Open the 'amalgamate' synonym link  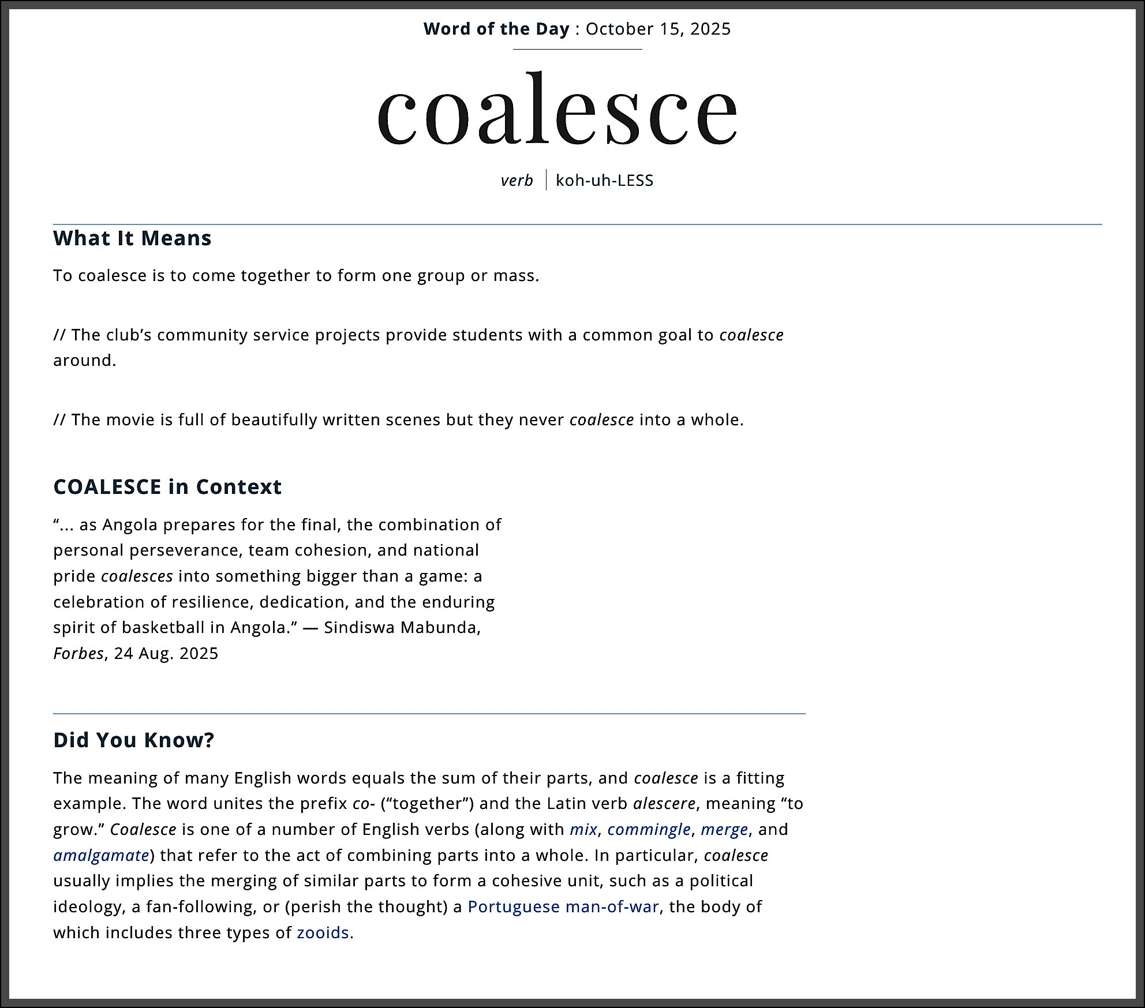pos(102,855)
